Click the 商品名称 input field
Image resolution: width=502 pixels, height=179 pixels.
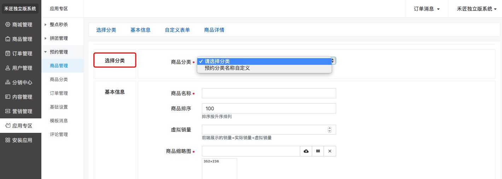click(x=269, y=93)
